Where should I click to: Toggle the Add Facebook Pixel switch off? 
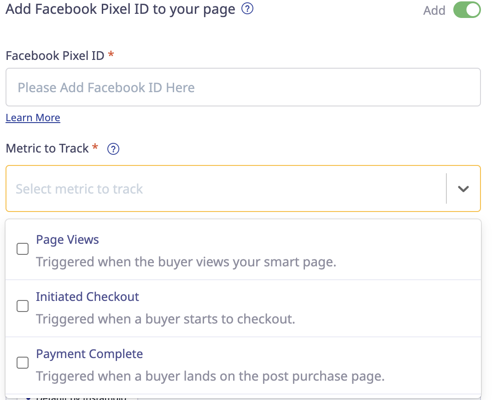[x=467, y=10]
